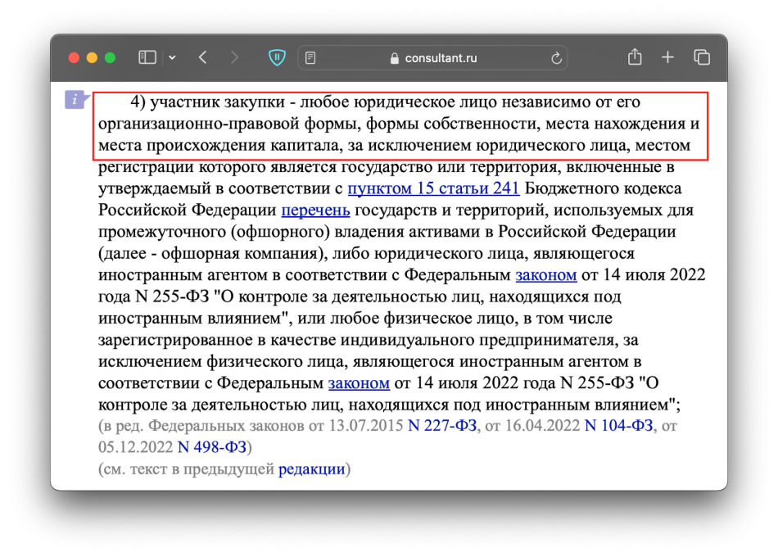Click the date text '16.04.2022'
The width and height of the screenshot is (778, 557).
click(x=542, y=426)
